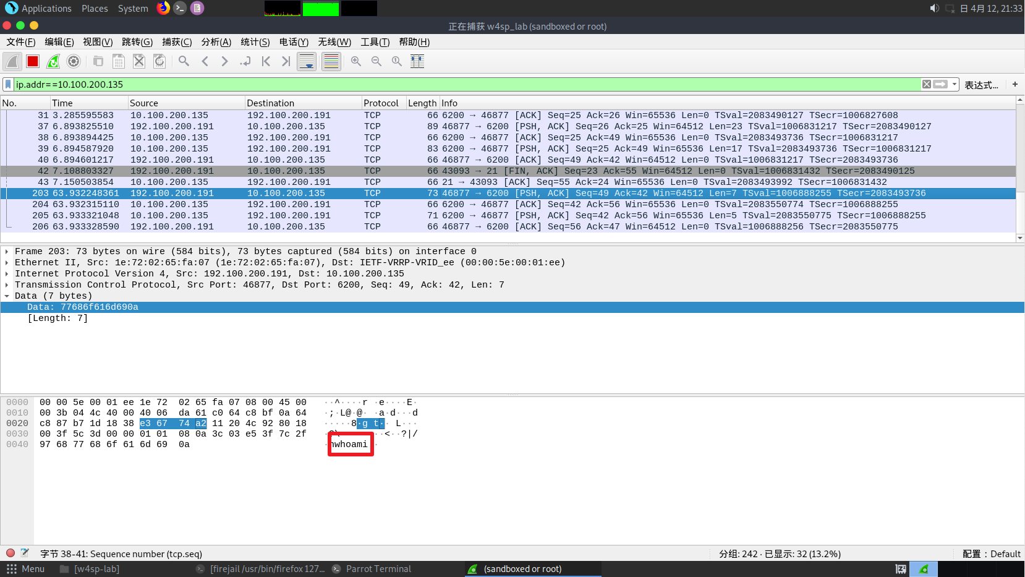Screen dimensions: 1025x577
Task: Open the filter history dropdown
Action: tap(955, 84)
